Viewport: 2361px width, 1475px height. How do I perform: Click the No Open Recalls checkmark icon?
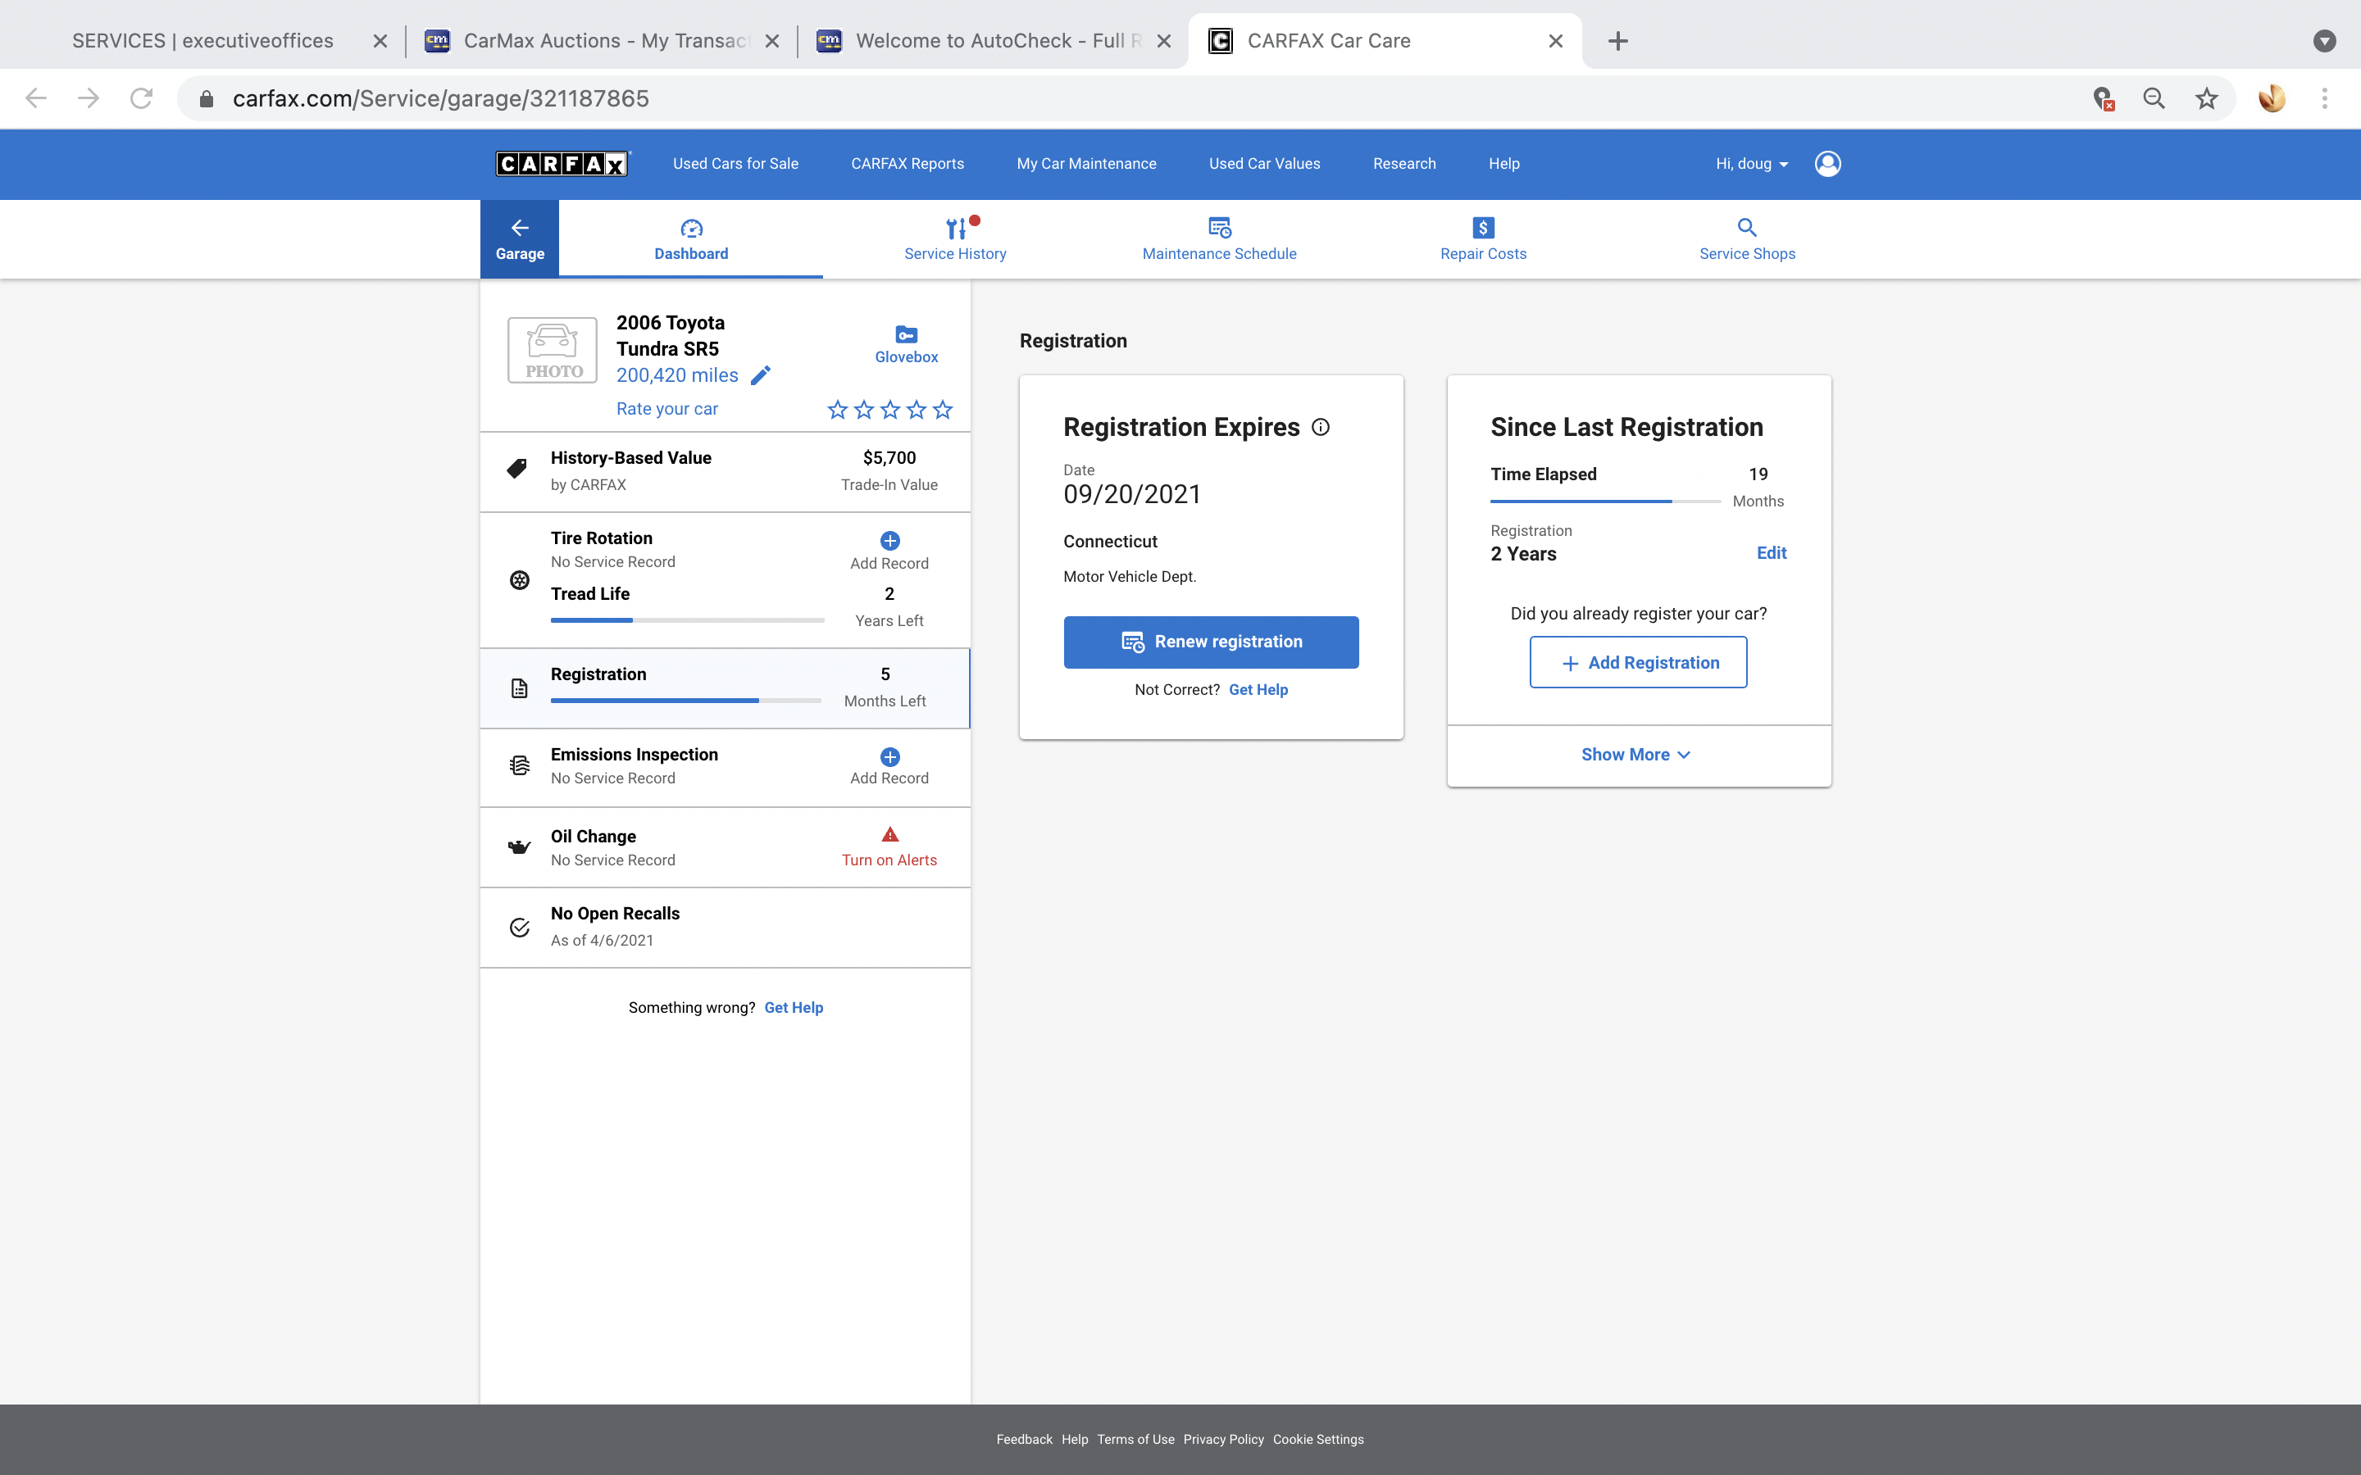coord(520,928)
